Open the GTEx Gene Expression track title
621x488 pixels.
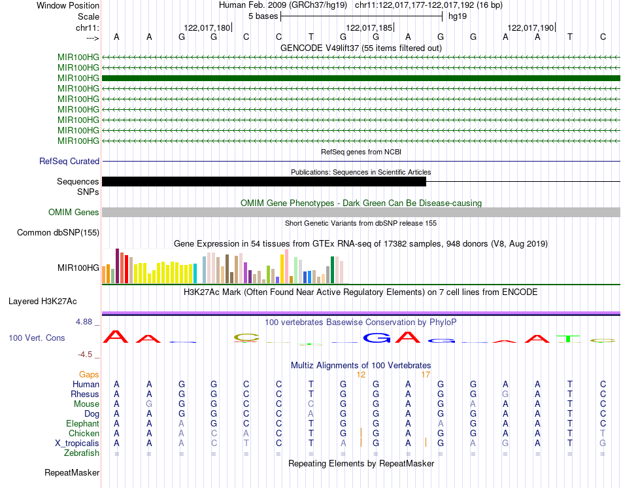point(361,244)
